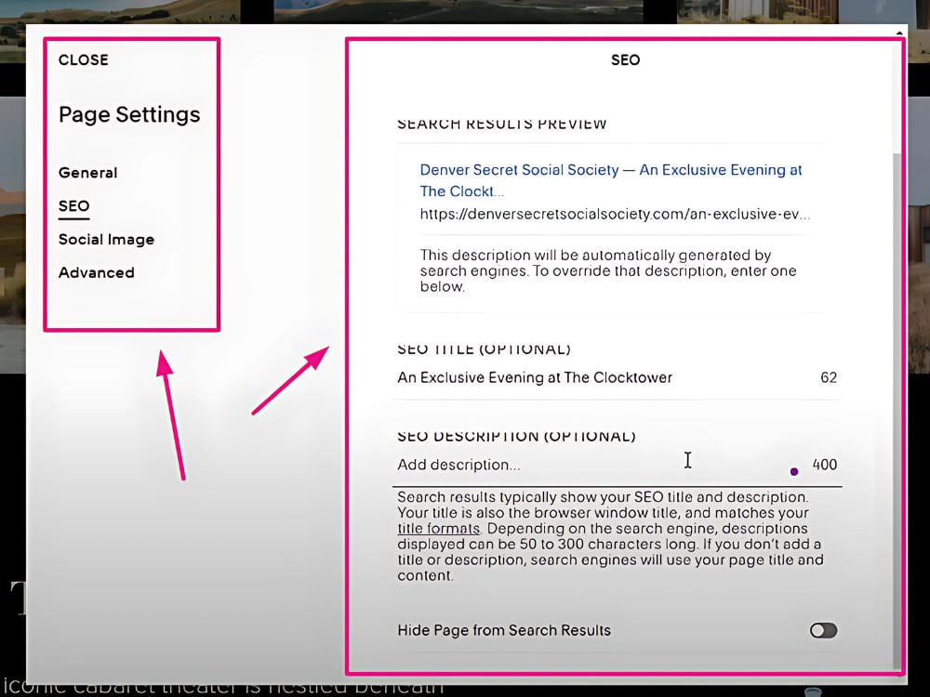Viewport: 930px width, 697px height.
Task: Click the Denver Secret Social Society preview title
Action: point(611,180)
